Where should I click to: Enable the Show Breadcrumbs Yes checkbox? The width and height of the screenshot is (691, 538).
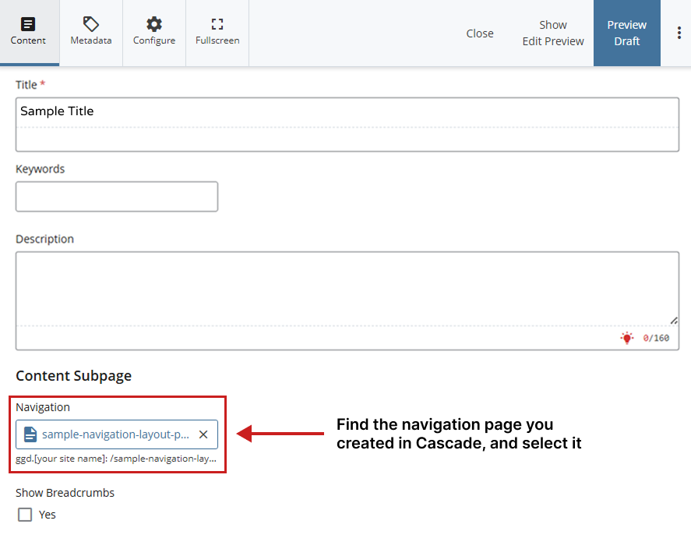click(x=25, y=515)
